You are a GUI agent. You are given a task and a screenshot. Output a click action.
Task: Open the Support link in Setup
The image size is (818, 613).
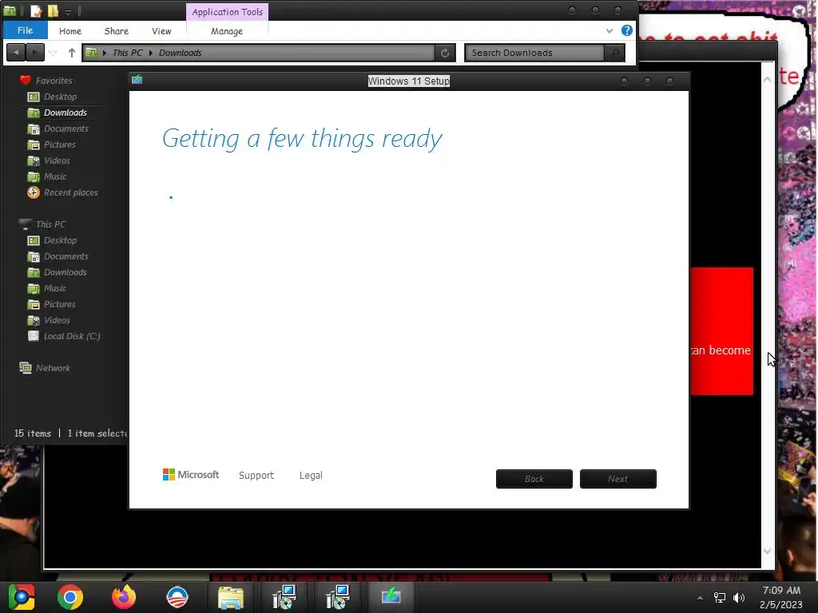click(x=256, y=476)
